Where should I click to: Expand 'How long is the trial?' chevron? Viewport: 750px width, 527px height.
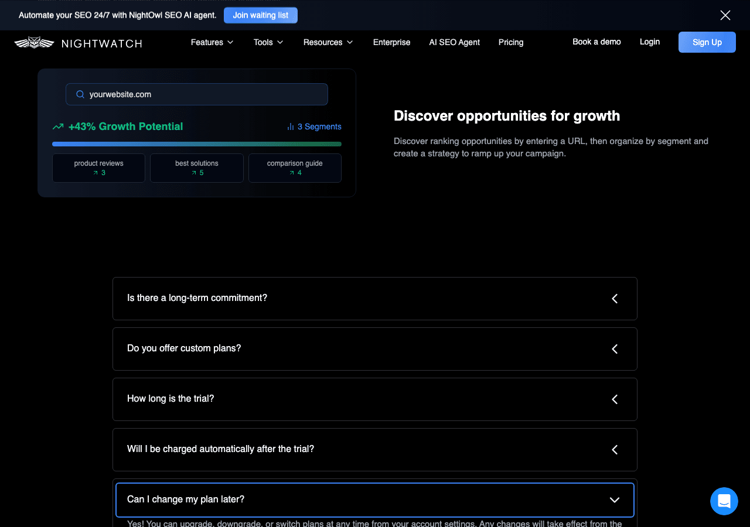[x=615, y=399]
